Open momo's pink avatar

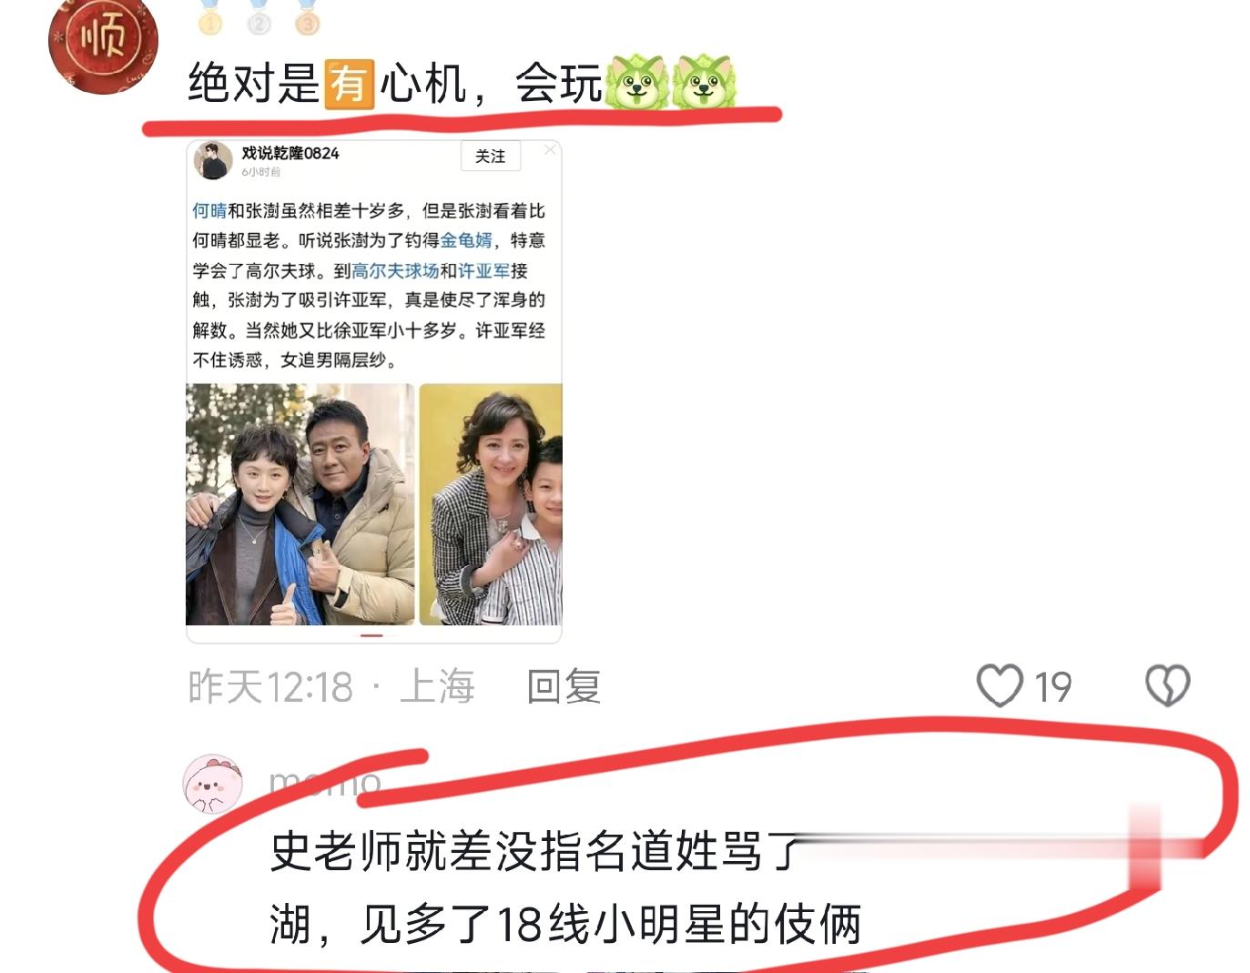pos(213,783)
